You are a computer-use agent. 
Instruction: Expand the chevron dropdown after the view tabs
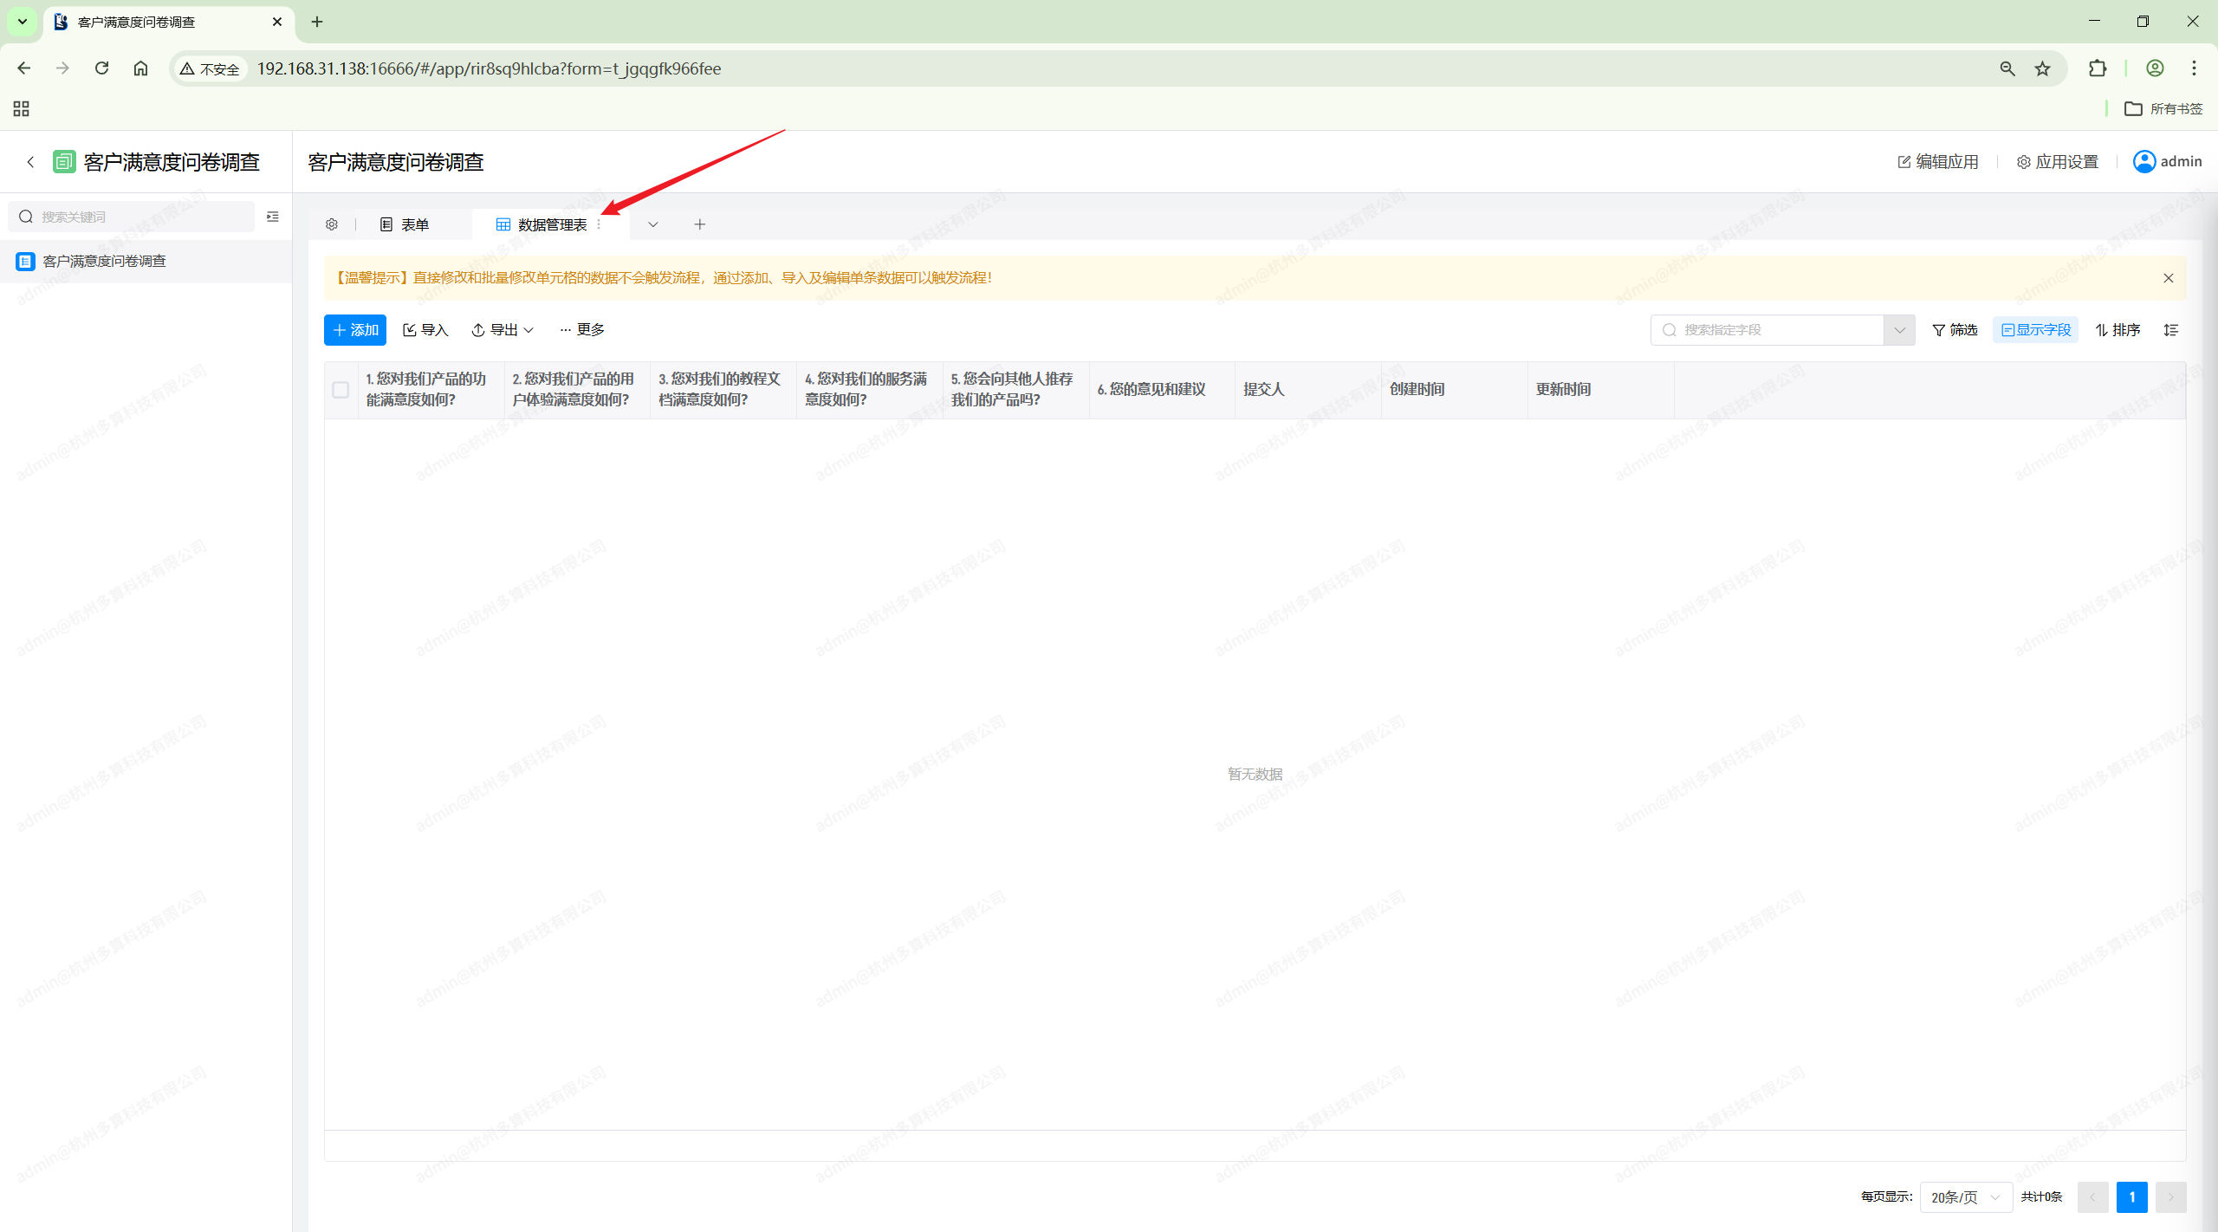click(x=653, y=224)
